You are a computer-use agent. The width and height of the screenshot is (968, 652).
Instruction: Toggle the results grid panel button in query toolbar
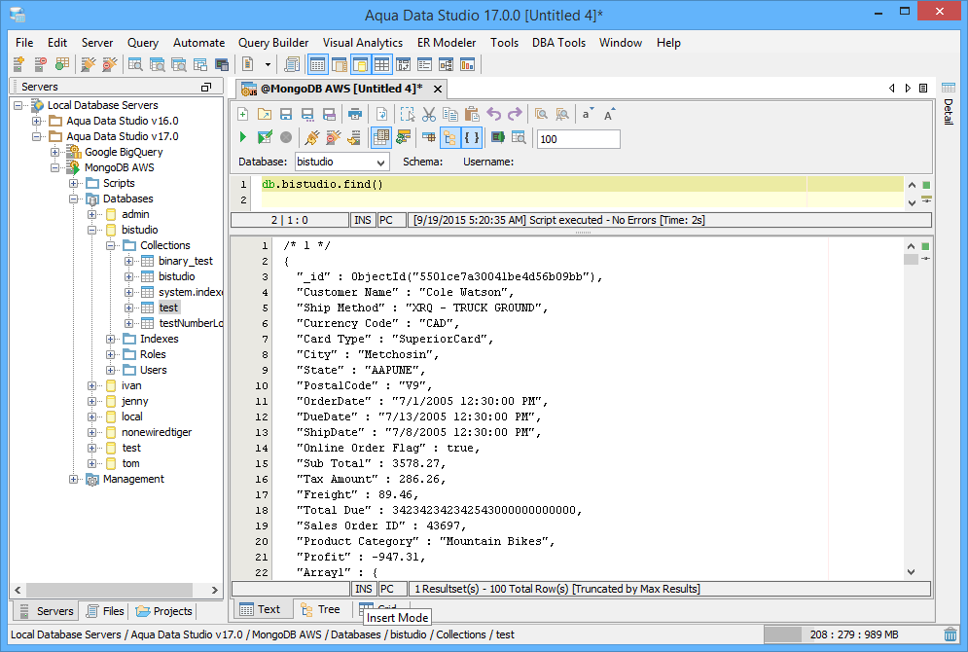click(x=381, y=137)
